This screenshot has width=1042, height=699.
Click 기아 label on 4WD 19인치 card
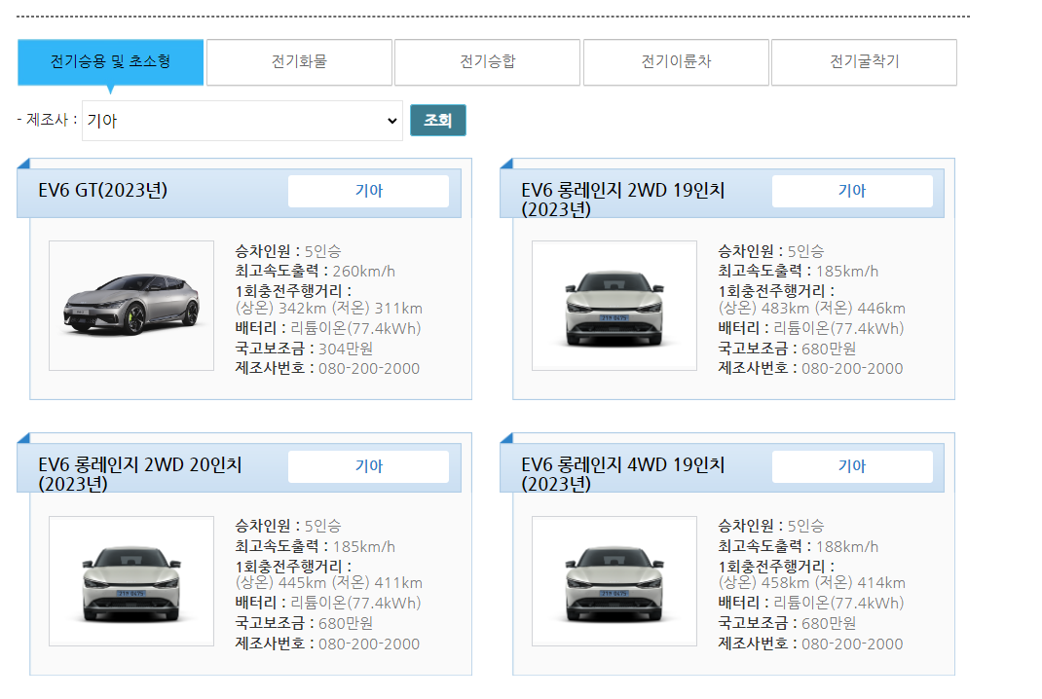[852, 466]
